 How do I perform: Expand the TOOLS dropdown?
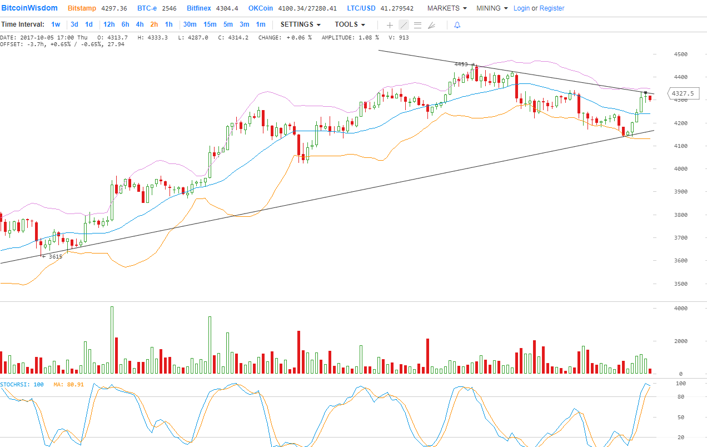[x=350, y=24]
